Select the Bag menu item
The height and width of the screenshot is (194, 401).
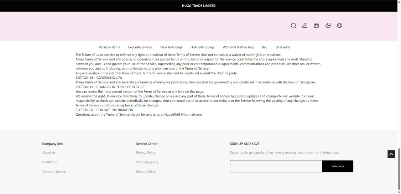click(x=265, y=47)
